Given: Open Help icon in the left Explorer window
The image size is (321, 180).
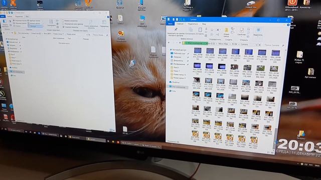Looking at the screenshot, I should pyautogui.click(x=108, y=17).
